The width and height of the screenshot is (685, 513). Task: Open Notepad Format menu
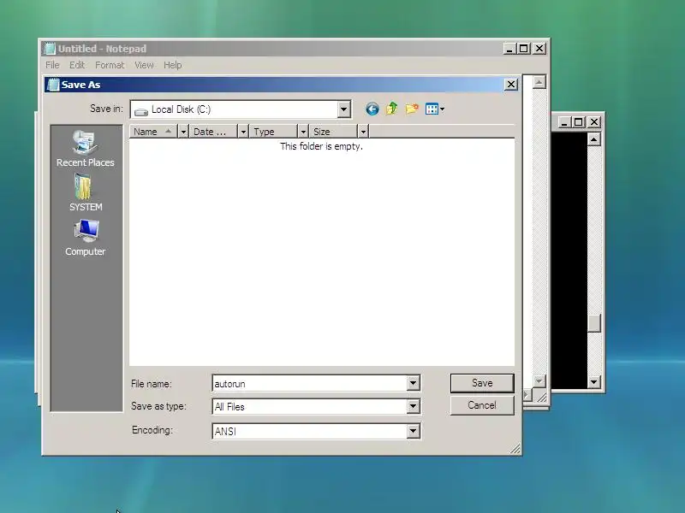110,65
